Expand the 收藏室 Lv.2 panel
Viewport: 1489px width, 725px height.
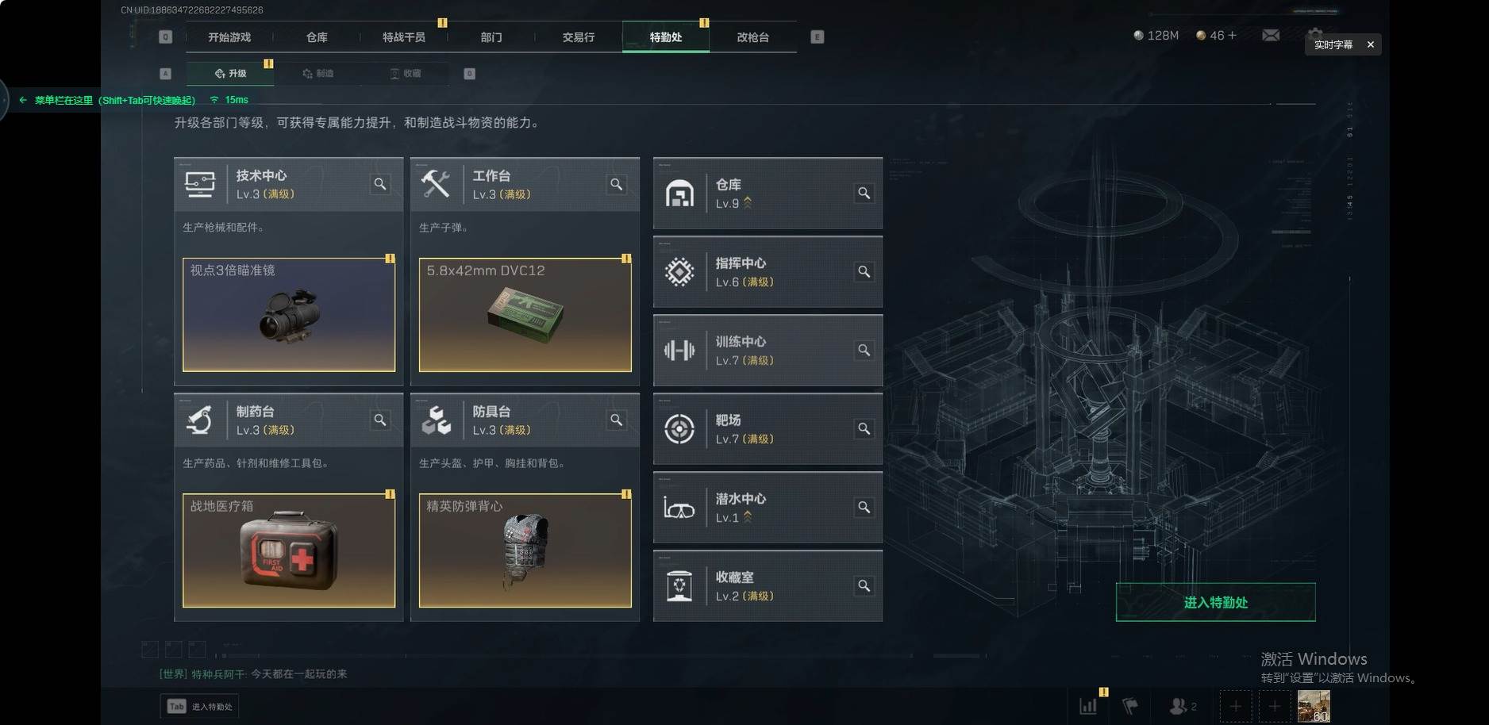tap(768, 586)
